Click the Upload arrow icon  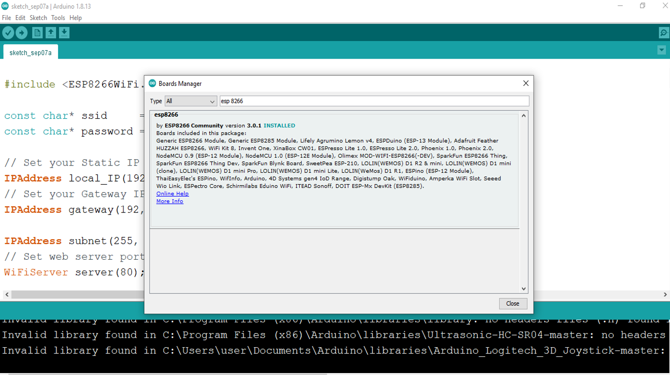tap(22, 33)
